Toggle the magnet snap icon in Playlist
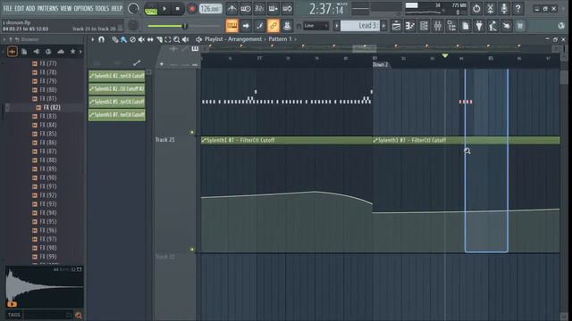Screen dimensions: 572x321 point(101,39)
